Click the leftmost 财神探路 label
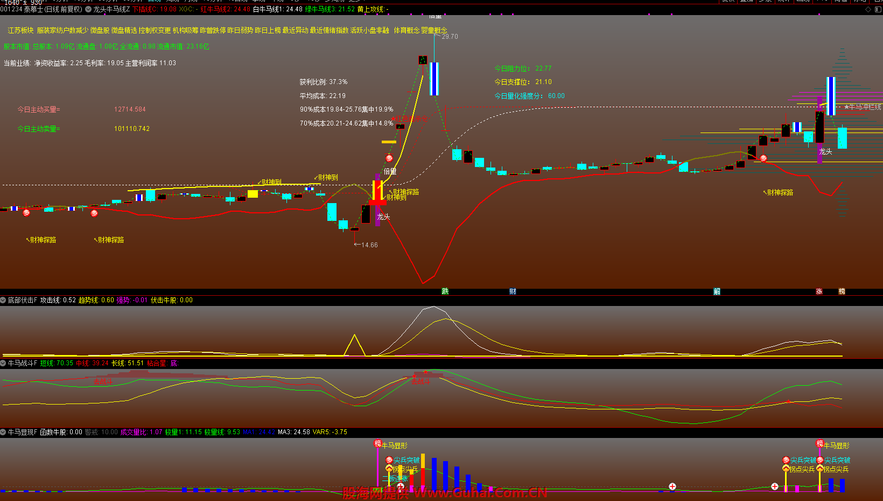883x501 pixels. pyautogui.click(x=41, y=240)
